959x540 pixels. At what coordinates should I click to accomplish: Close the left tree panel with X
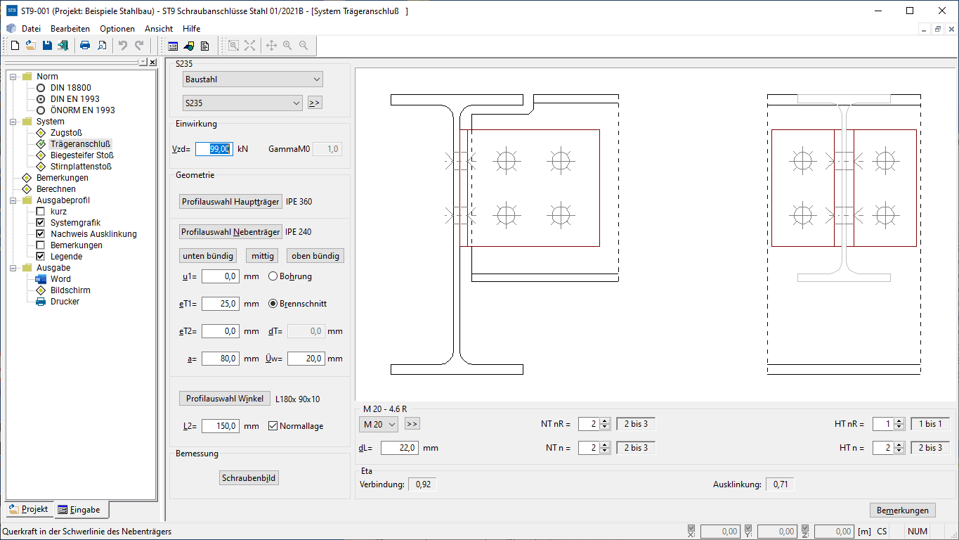coord(153,63)
